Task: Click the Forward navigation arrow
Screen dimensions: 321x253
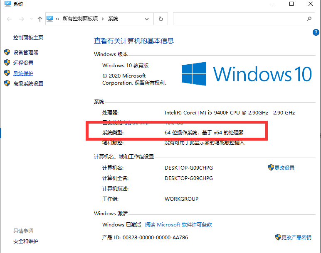Action: (x=22, y=19)
